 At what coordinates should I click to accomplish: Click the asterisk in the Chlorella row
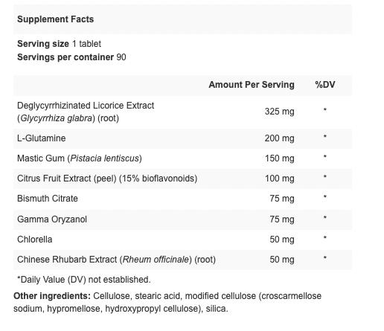coord(325,238)
